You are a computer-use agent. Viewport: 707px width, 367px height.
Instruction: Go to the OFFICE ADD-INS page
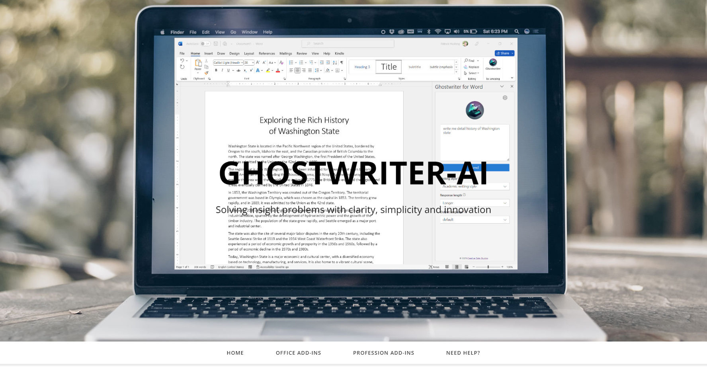pyautogui.click(x=298, y=353)
